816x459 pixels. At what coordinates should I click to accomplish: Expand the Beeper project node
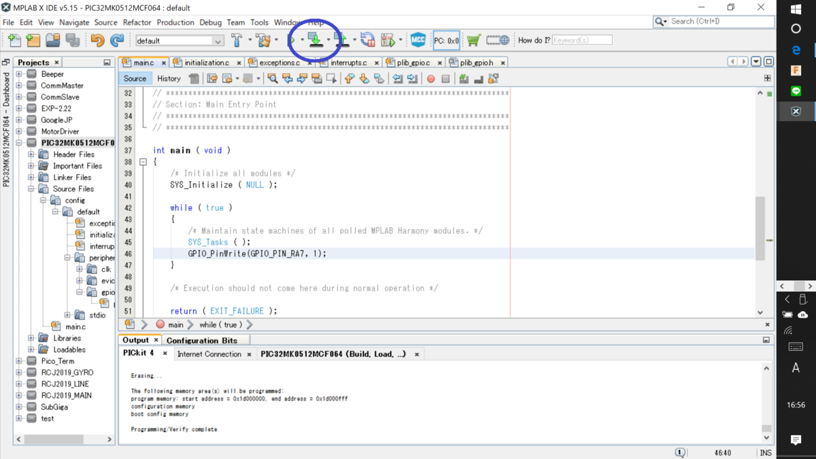pyautogui.click(x=19, y=74)
